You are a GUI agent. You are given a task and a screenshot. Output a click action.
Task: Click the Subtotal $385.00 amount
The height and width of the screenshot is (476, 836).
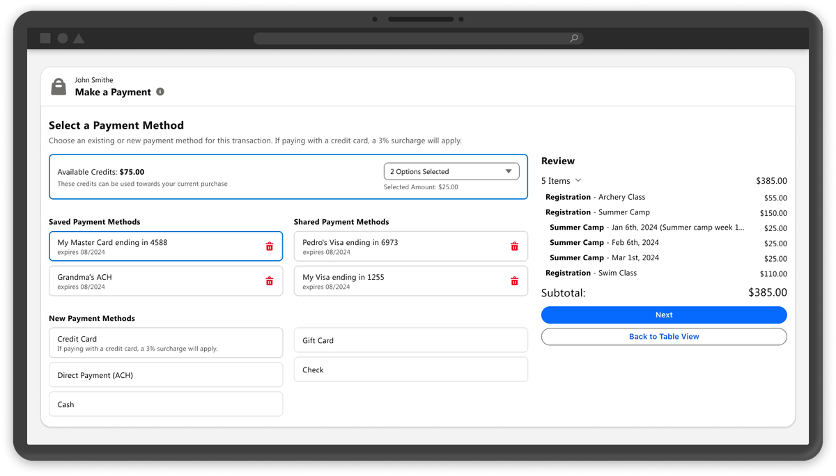(x=768, y=293)
